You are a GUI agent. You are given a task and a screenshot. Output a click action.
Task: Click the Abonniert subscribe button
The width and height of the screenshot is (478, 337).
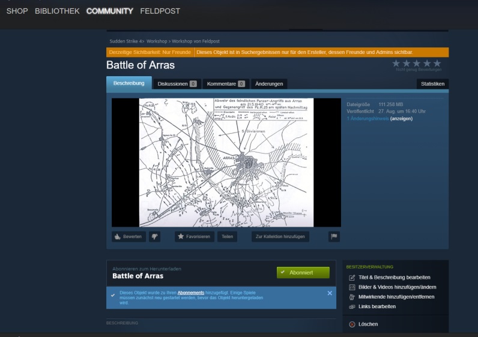pos(303,272)
